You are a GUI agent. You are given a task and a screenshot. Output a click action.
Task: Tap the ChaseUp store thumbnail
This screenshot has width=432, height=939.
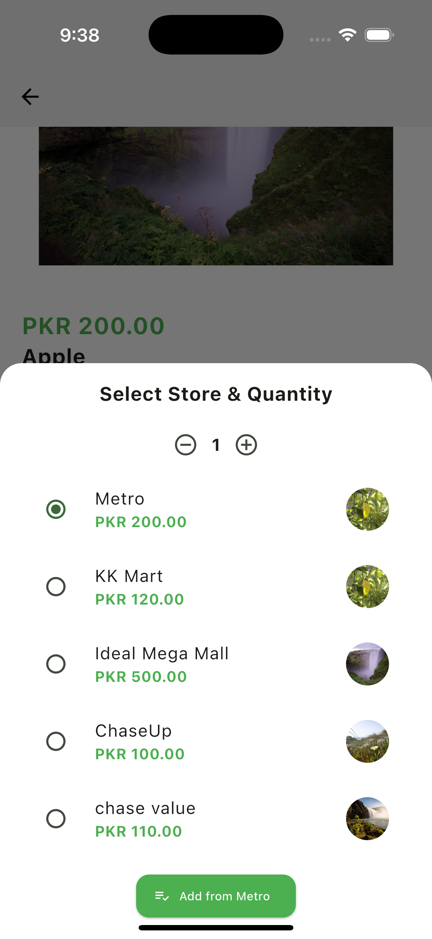pos(367,741)
